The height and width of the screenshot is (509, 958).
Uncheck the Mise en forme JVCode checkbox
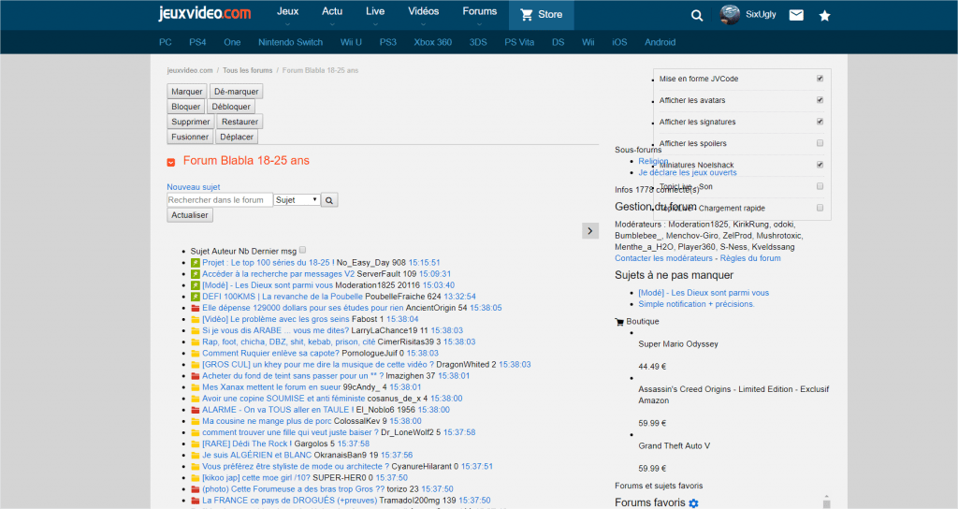[x=820, y=79]
